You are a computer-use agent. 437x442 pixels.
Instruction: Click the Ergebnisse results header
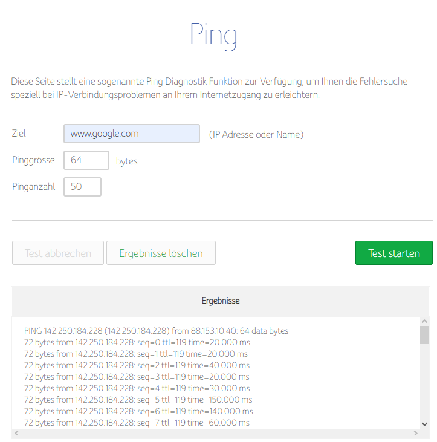coord(221,301)
